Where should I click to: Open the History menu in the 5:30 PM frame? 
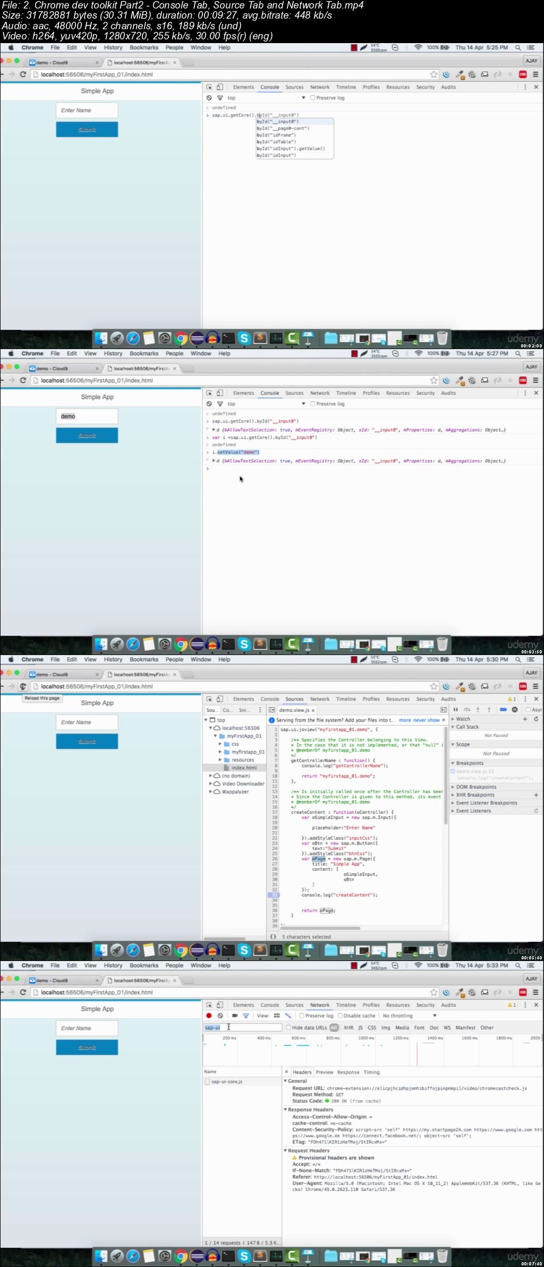113,659
